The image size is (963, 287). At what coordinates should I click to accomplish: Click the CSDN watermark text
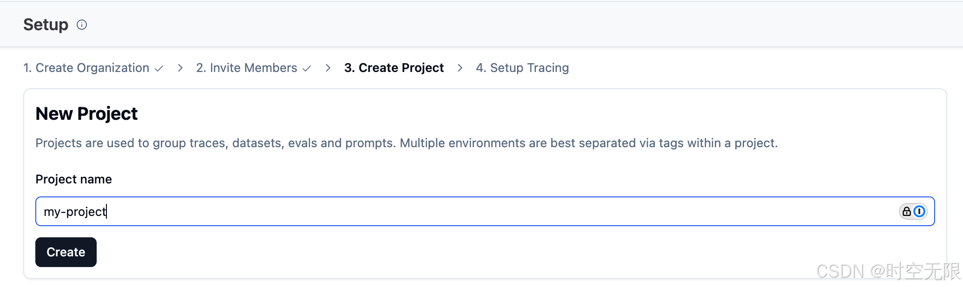pyautogui.click(x=888, y=271)
